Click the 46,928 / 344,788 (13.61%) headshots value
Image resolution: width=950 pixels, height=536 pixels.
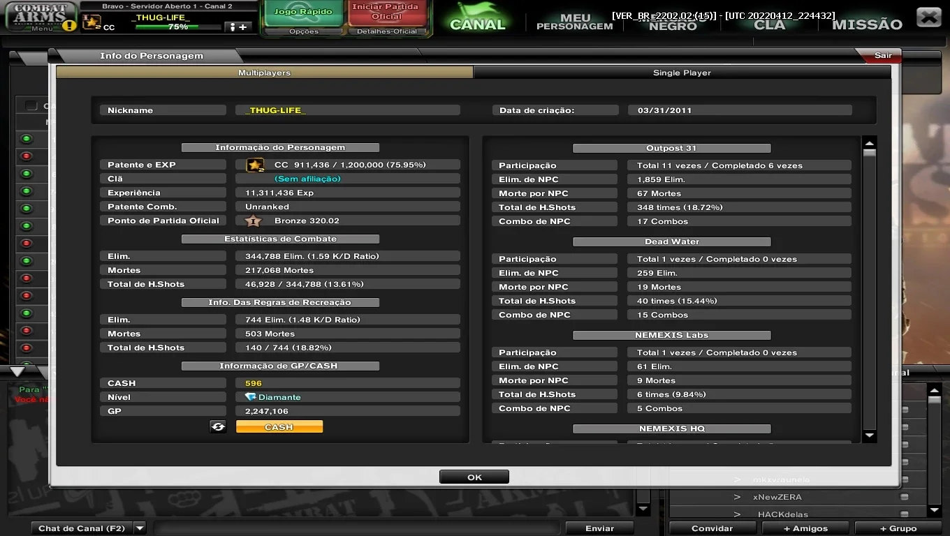tap(305, 284)
